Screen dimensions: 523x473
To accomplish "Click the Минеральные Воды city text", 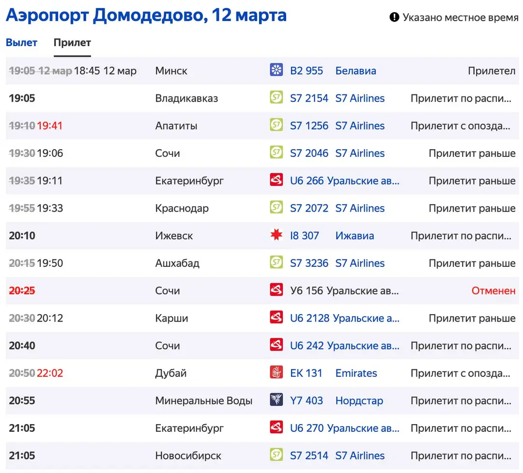I will coord(203,400).
